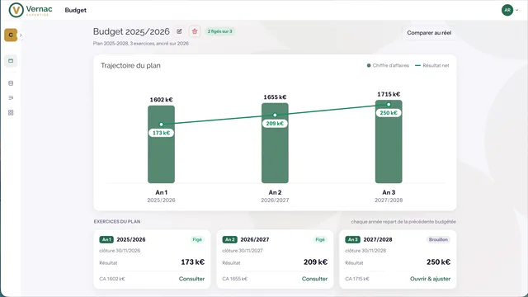Click the Vernac logo

coord(31,10)
